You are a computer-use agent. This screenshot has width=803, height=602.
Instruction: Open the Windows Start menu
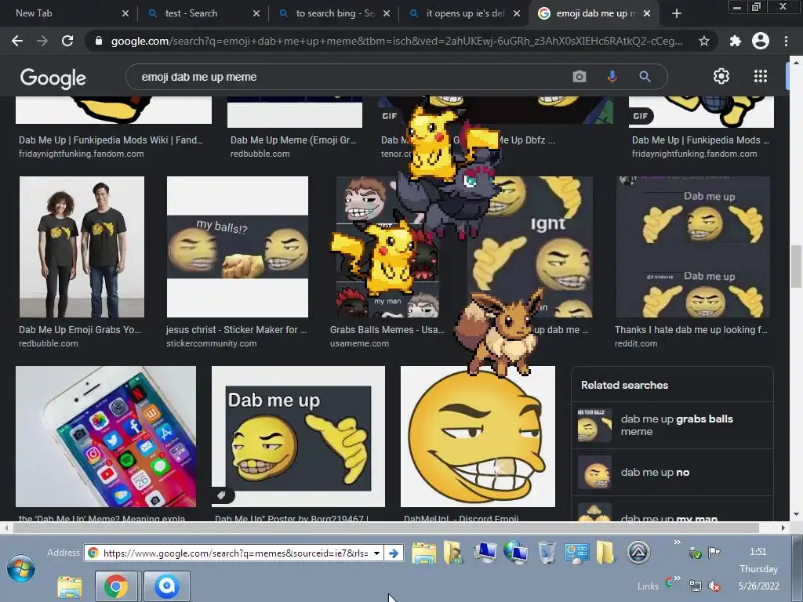click(20, 569)
